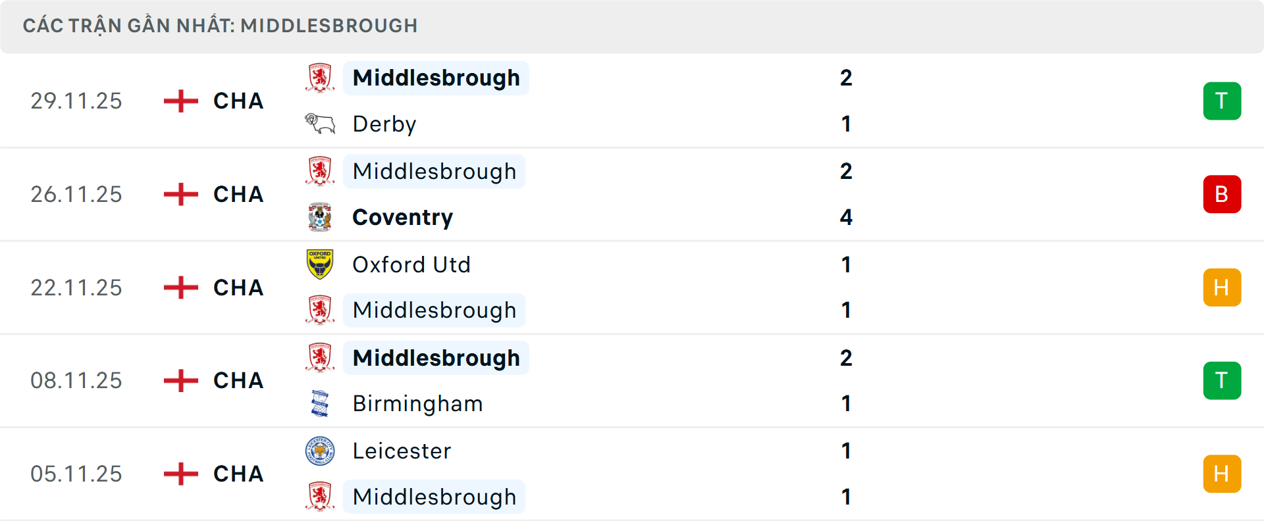Click the Coventry team name

click(x=402, y=216)
